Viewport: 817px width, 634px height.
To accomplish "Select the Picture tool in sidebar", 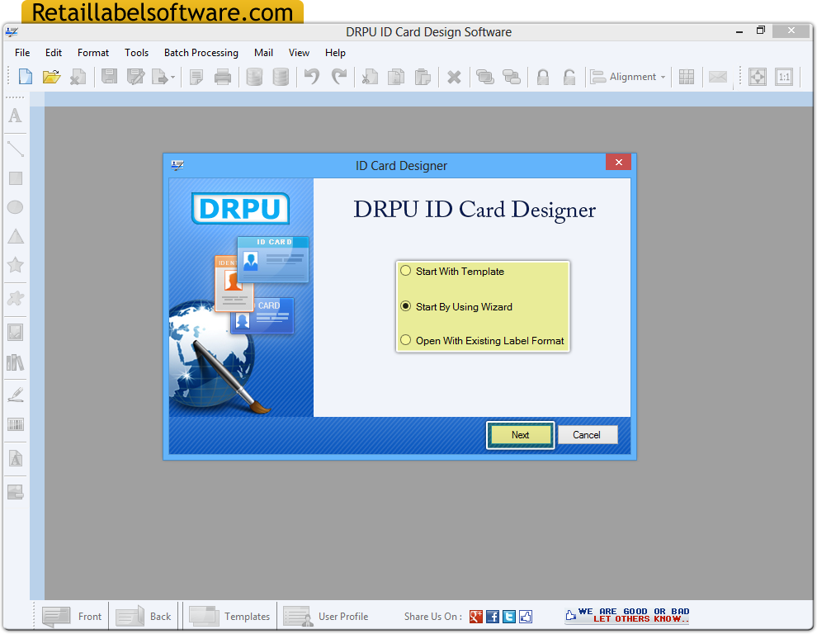I will (16, 332).
